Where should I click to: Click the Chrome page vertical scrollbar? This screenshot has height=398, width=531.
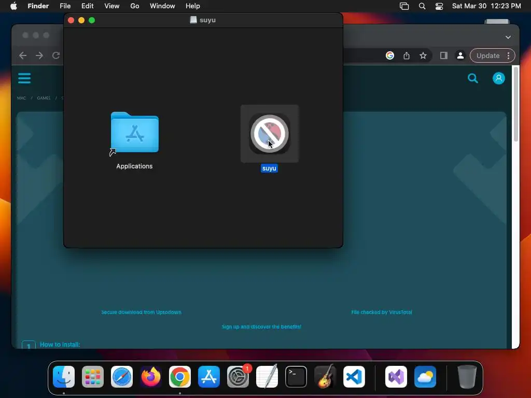point(516,104)
